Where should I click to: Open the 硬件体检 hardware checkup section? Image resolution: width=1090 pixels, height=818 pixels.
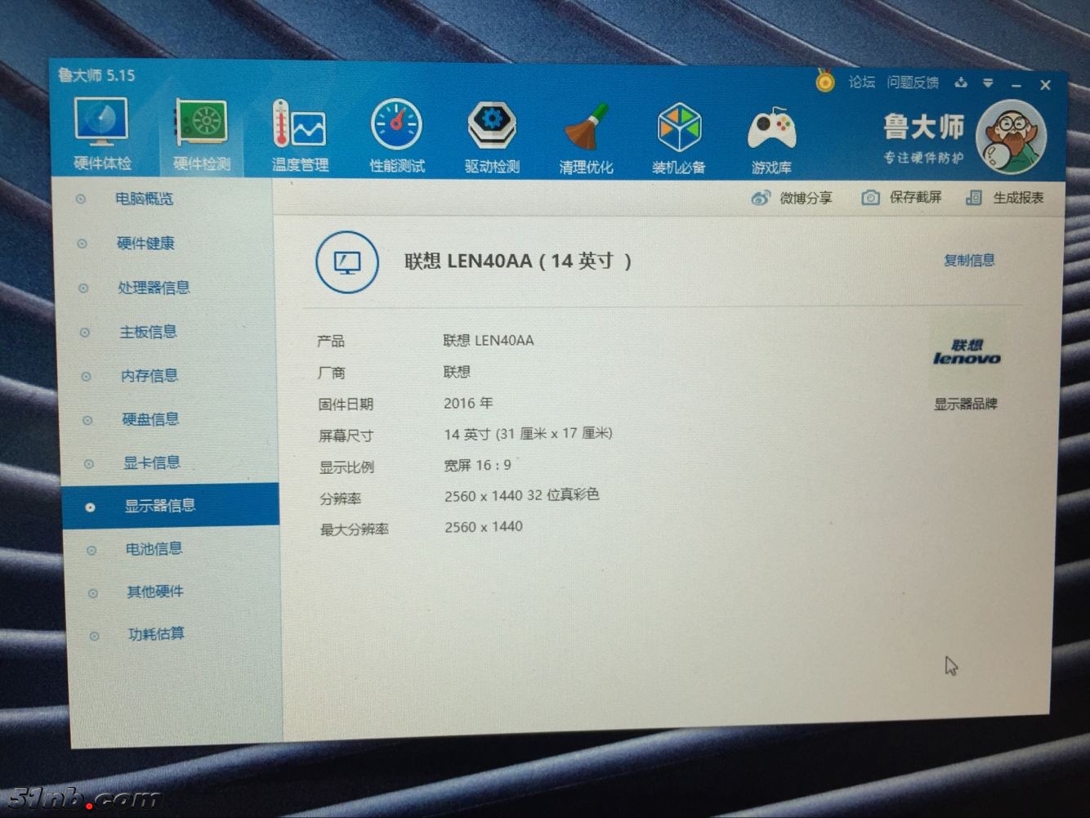tap(101, 135)
